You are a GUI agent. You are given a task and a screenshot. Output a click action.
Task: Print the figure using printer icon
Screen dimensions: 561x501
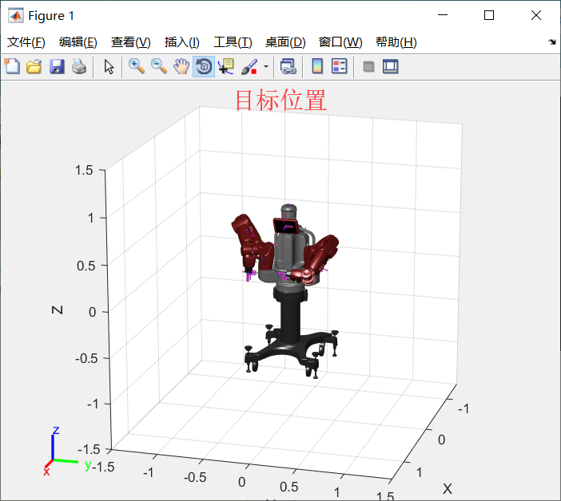[79, 66]
